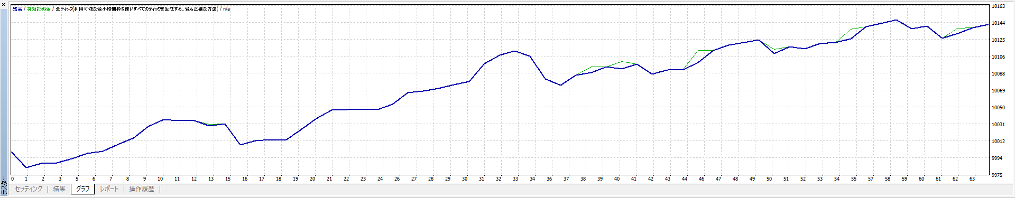This screenshot has width=1015, height=198.
Task: Select the グラフ tab
Action: pyautogui.click(x=83, y=189)
